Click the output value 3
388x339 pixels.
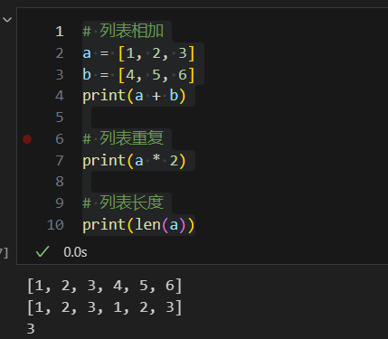click(x=31, y=329)
